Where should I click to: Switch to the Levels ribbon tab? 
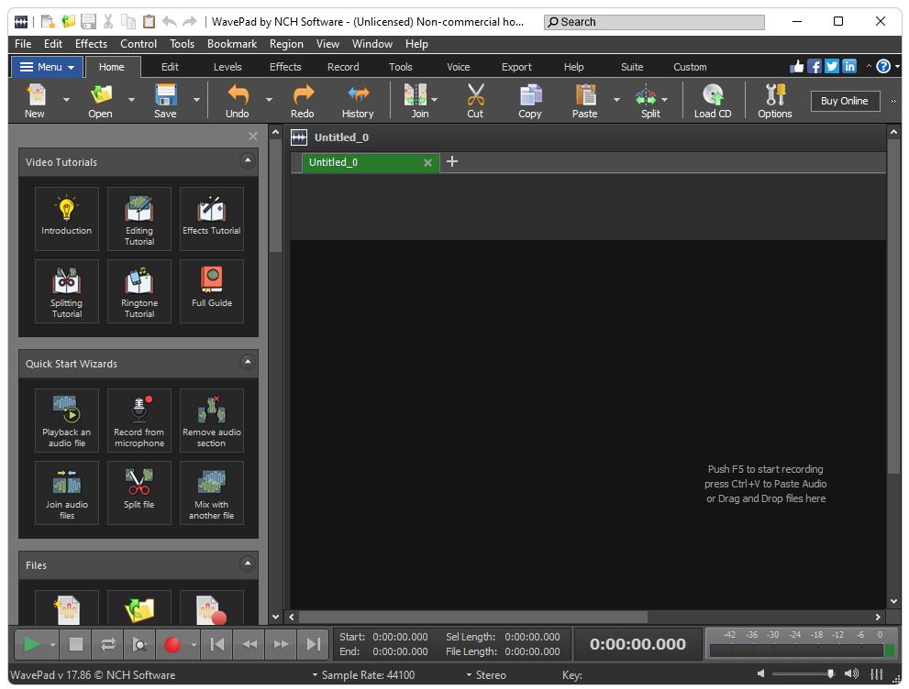pyautogui.click(x=227, y=67)
